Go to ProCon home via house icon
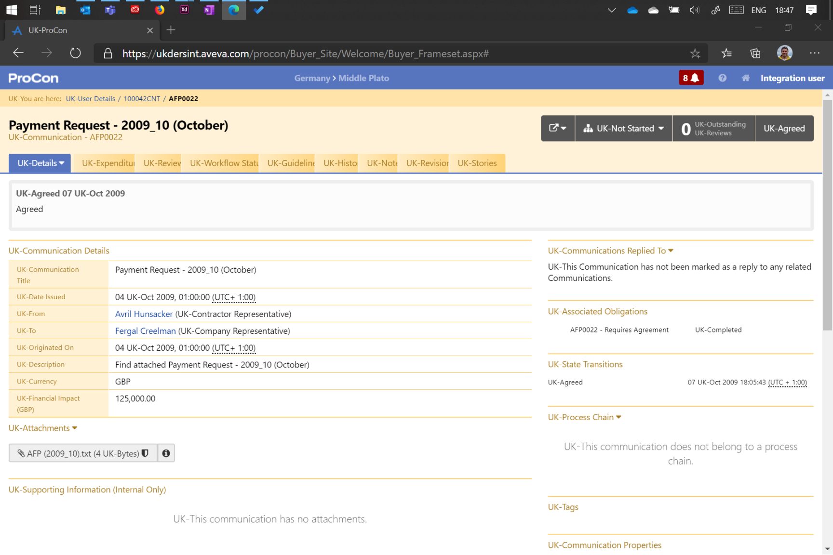833x555 pixels. tap(745, 78)
